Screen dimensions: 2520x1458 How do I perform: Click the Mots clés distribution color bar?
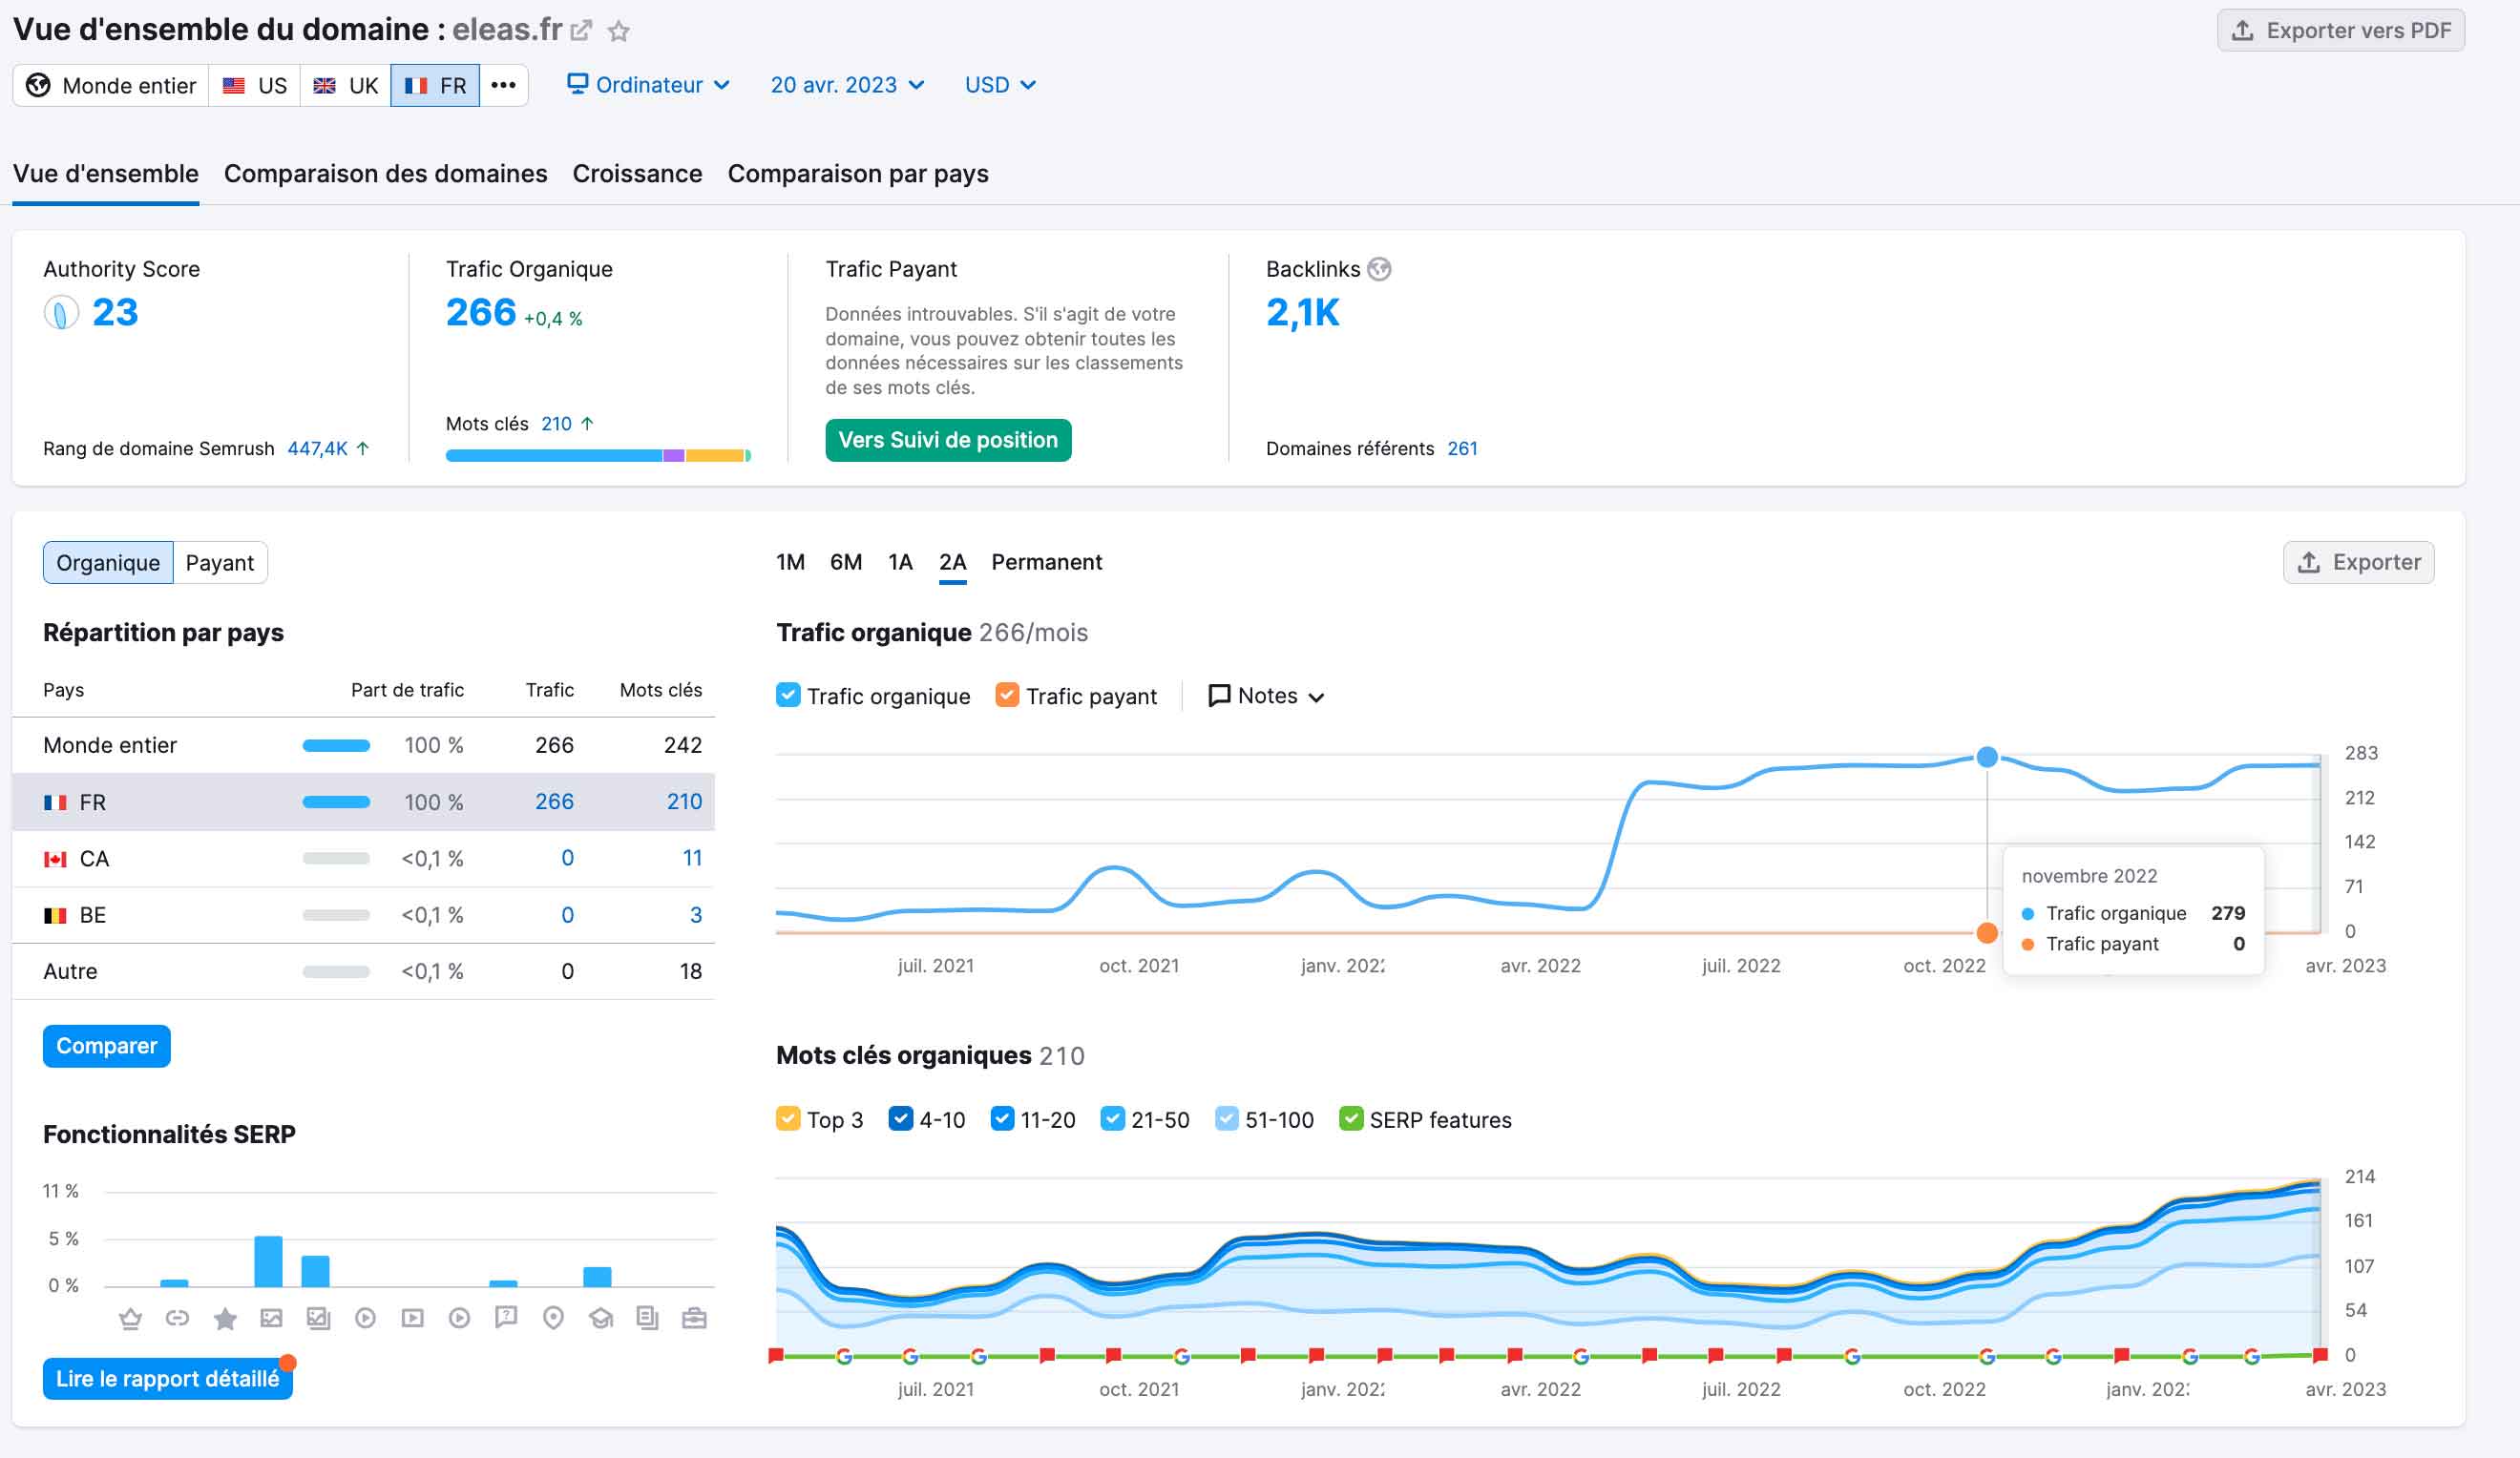click(597, 456)
